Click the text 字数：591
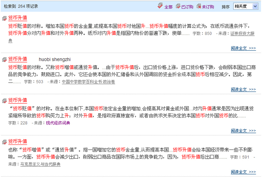262x178 pixels. tap(240, 157)
